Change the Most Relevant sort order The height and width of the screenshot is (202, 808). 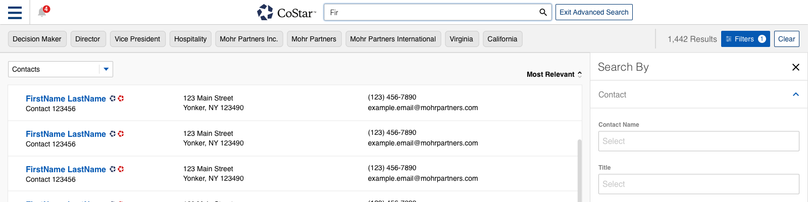pyautogui.click(x=554, y=74)
